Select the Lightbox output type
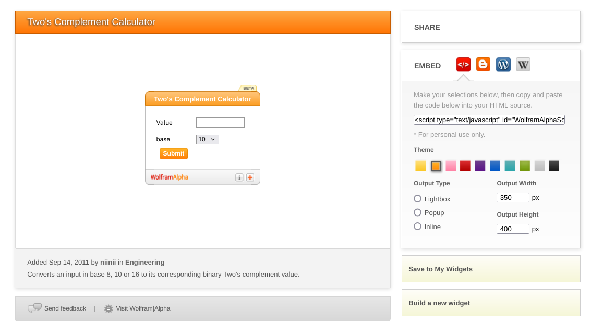The height and width of the screenshot is (334, 591). (417, 199)
